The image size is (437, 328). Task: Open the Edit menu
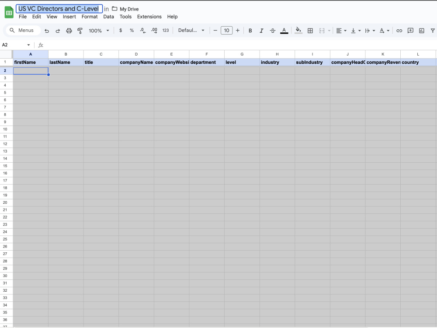point(37,17)
